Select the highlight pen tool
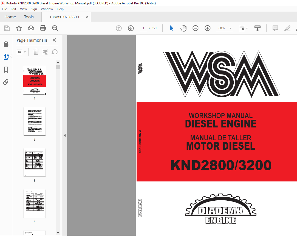Image resolution: width=297 pixels, height=236 pixels. pos(287,28)
